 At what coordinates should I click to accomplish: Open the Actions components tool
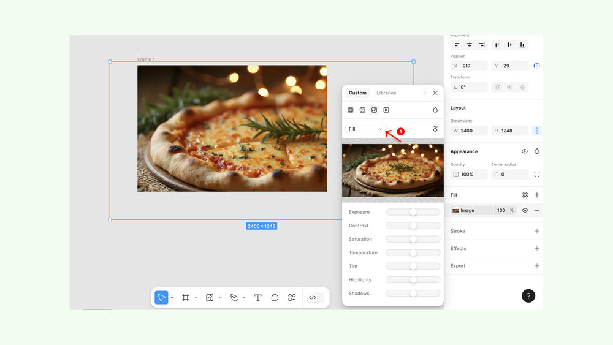pyautogui.click(x=292, y=298)
